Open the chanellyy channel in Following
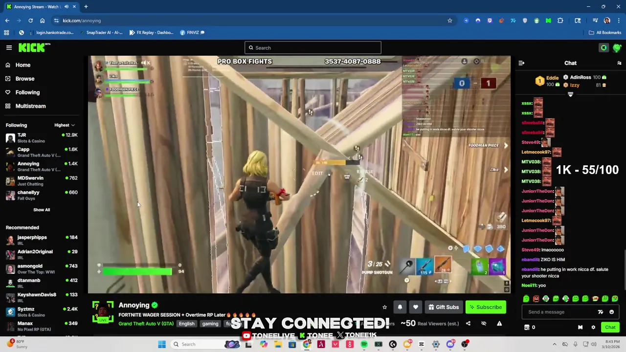 pos(42,195)
